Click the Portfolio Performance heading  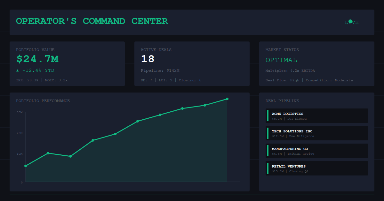pos(43,101)
